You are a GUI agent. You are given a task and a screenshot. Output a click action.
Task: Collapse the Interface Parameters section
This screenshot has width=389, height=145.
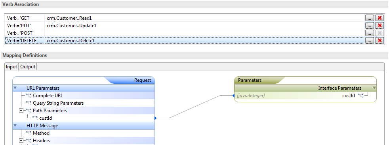pos(374,88)
